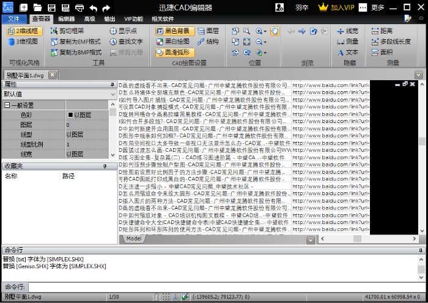Open the 更多 more menu
This screenshot has height=303, width=428.
pyautogui.click(x=377, y=7)
